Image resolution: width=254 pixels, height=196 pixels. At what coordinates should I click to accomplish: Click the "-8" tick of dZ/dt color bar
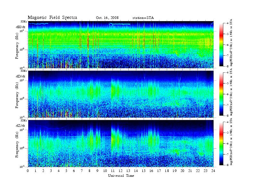coord(227,165)
